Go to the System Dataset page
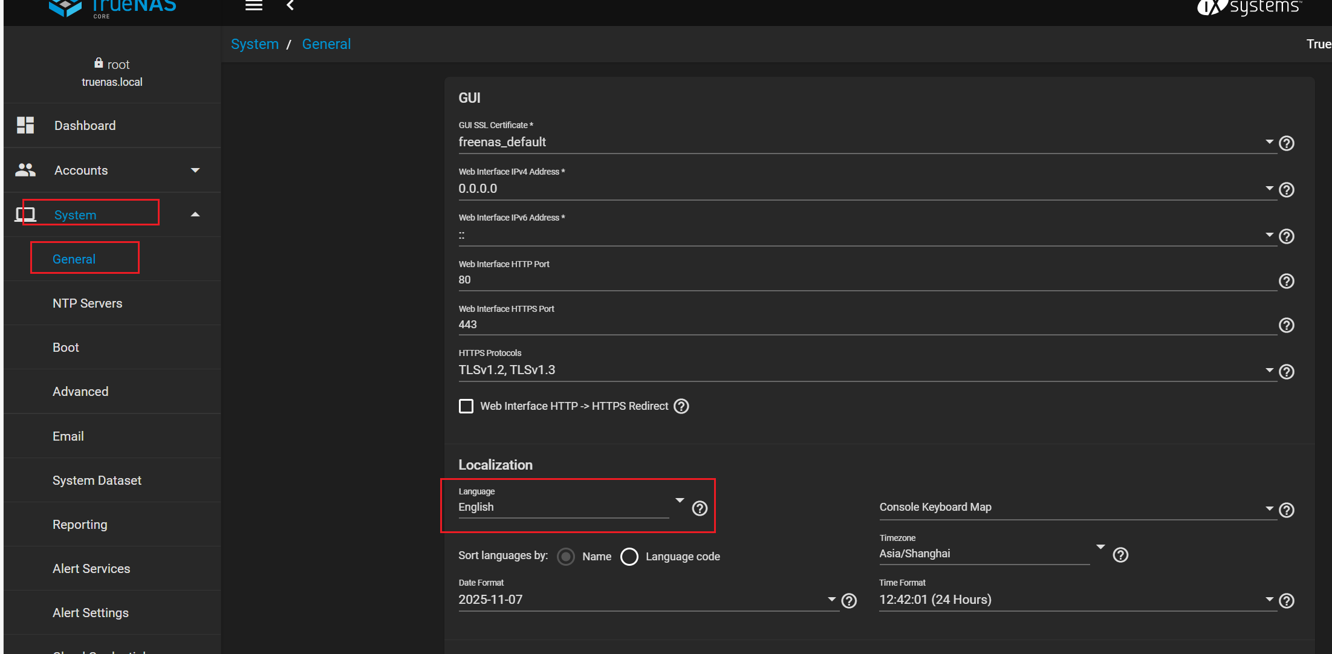This screenshot has height=654, width=1332. pyautogui.click(x=97, y=481)
